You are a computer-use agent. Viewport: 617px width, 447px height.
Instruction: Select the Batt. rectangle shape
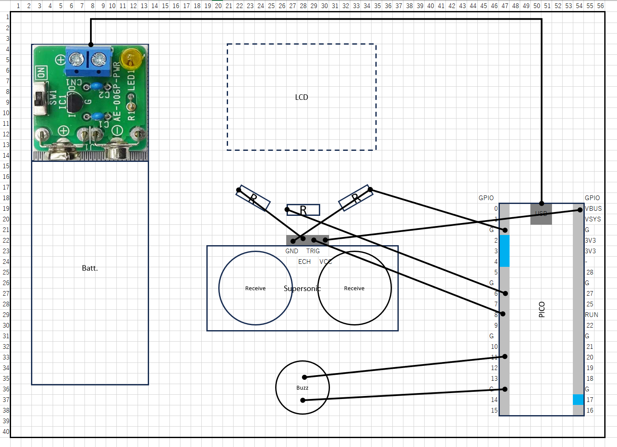coord(90,273)
